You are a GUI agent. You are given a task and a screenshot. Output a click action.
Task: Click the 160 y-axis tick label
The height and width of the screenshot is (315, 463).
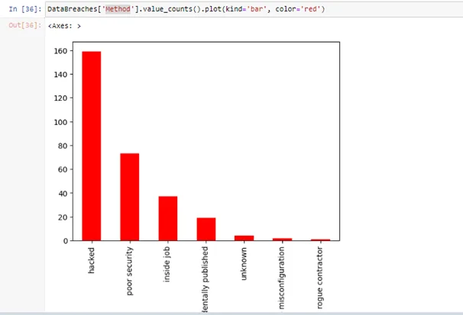coord(60,51)
